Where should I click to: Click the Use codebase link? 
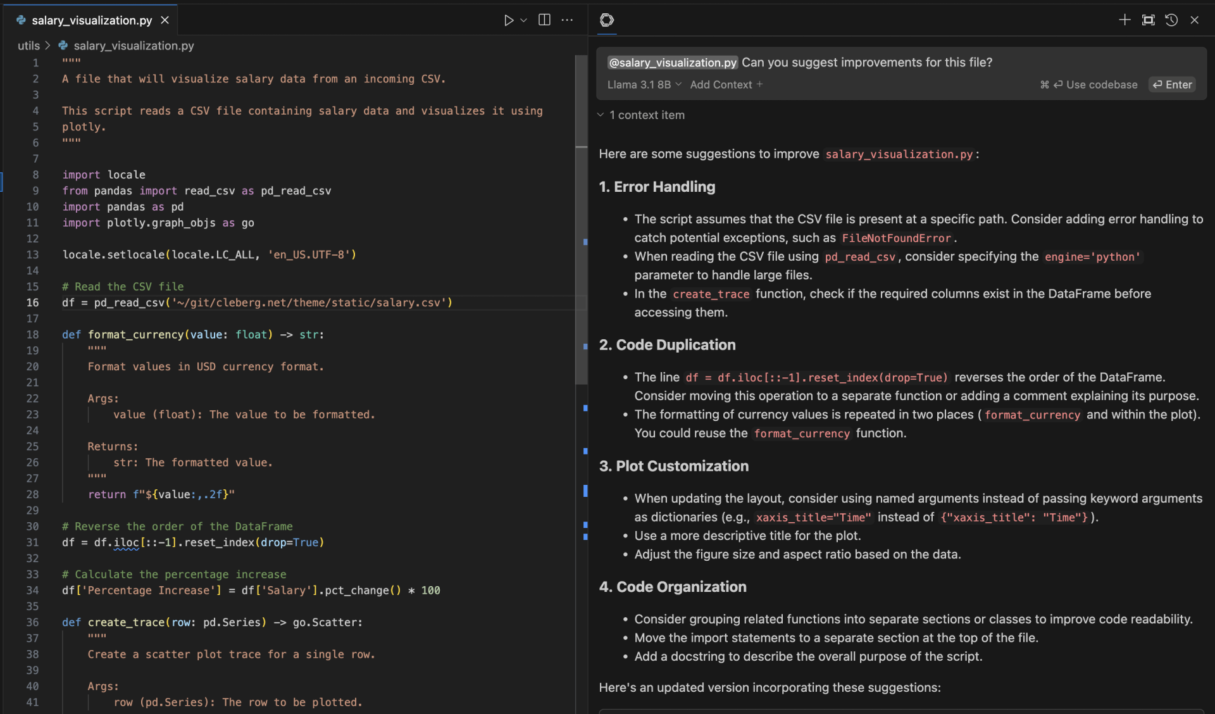[x=1096, y=84]
